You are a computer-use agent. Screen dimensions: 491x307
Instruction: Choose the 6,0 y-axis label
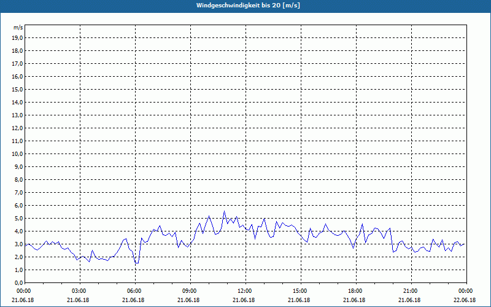coord(18,205)
